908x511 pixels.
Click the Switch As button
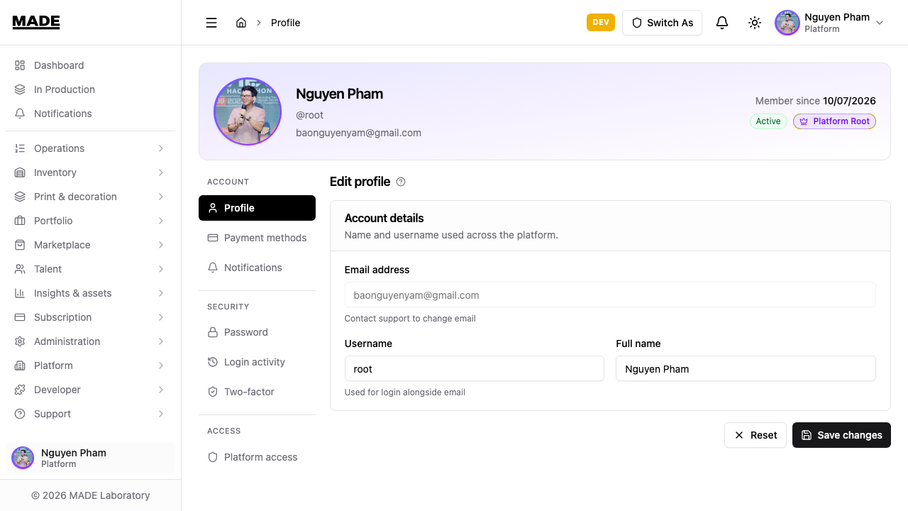(662, 23)
